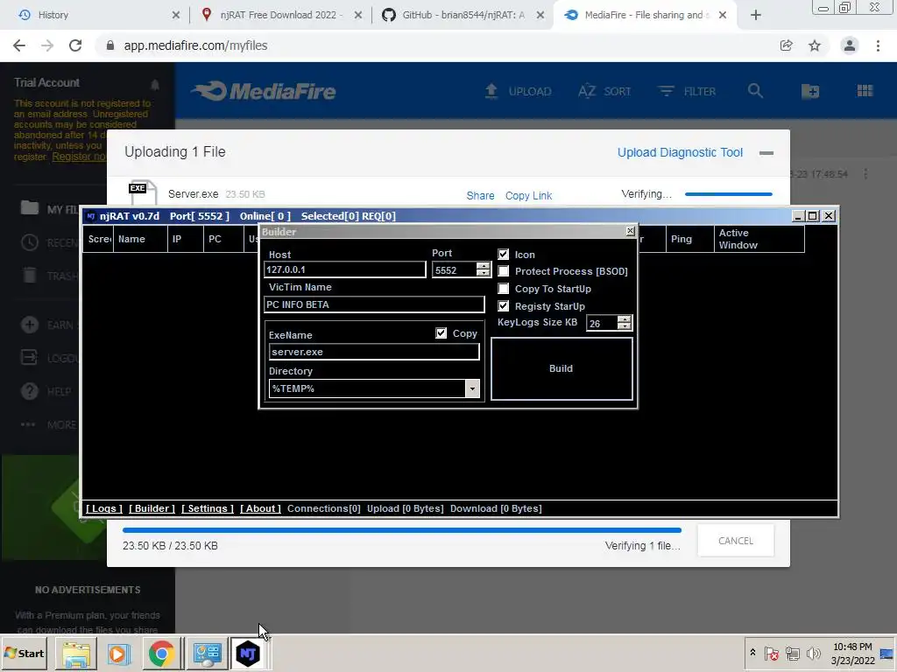Click the MediaFire logo
This screenshot has width=897, height=672.
pos(263,91)
